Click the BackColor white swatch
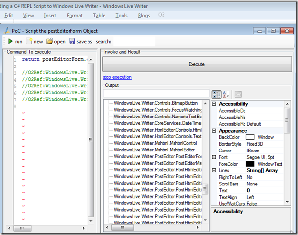The image size is (298, 235). (x=250, y=137)
